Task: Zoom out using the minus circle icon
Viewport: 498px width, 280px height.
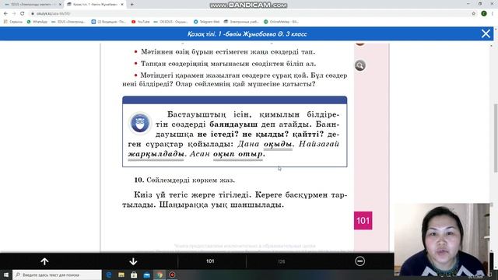Action: coord(359,261)
